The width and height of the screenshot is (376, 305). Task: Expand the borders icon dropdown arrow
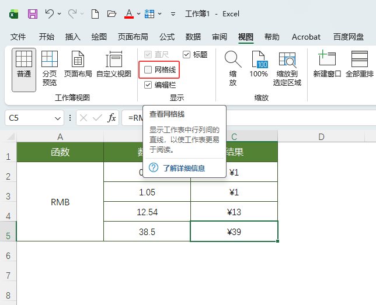click(160, 14)
